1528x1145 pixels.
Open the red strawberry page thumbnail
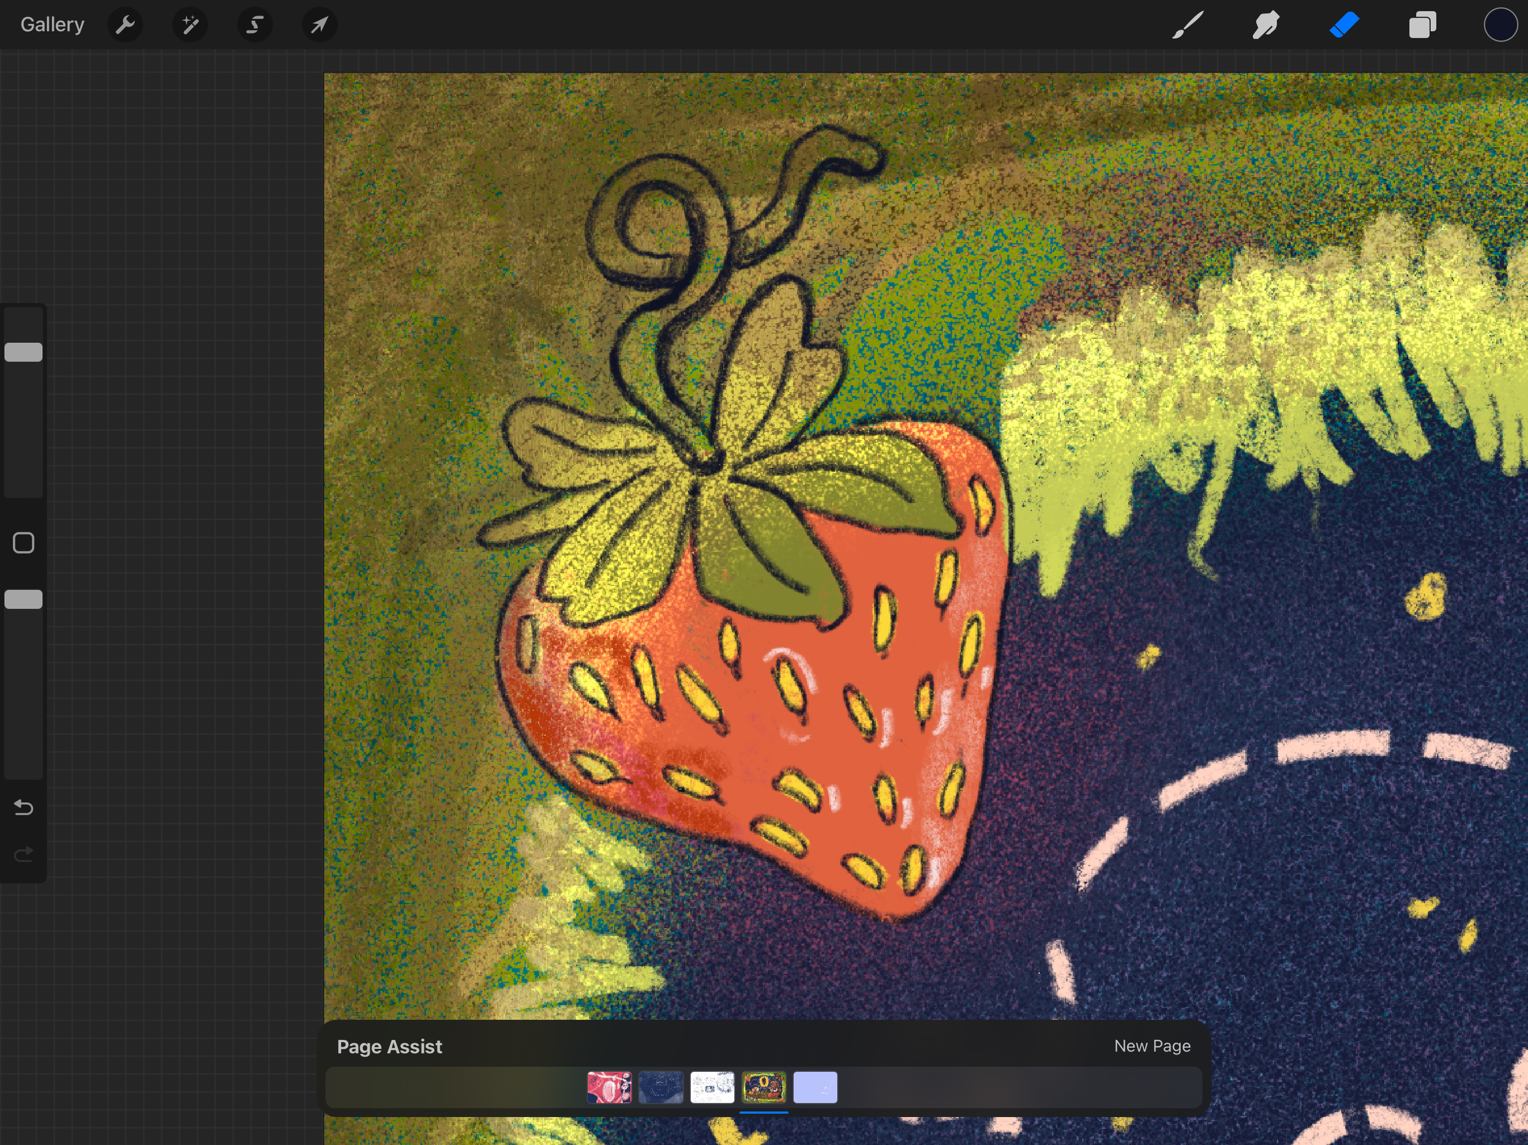point(609,1087)
